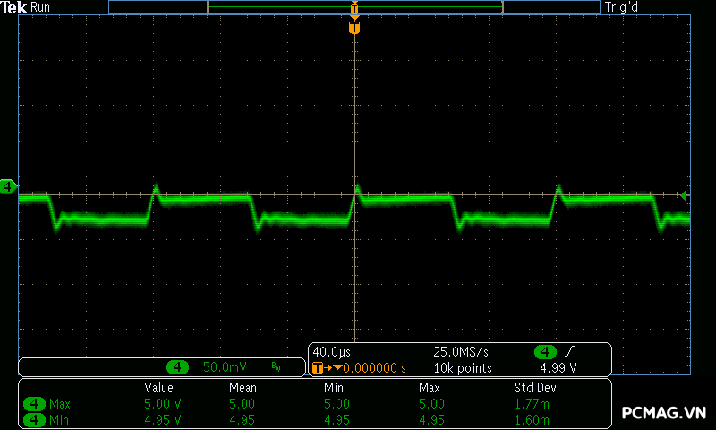Click the channel 4 trigger source badge

point(545,352)
